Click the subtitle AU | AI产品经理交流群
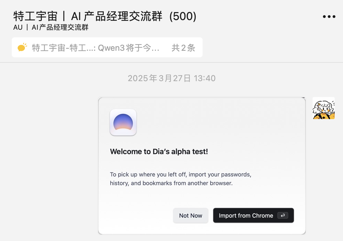Screen dimensions: 343x241 click(51, 27)
